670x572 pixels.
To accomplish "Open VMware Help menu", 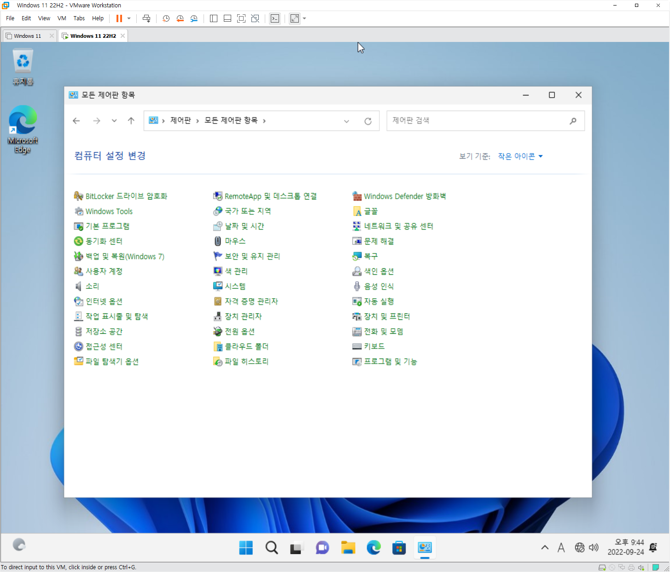I will coord(98,18).
